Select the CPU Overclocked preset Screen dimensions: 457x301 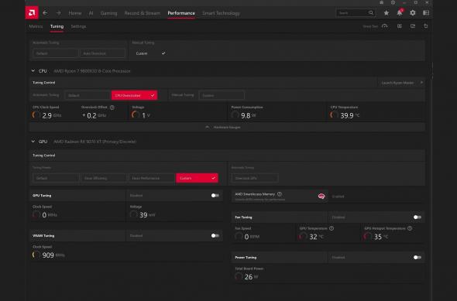(x=134, y=95)
